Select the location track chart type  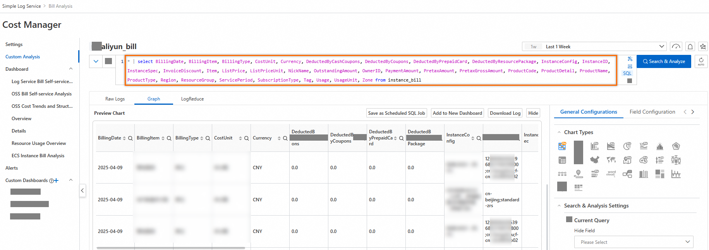pyautogui.click(x=579, y=174)
